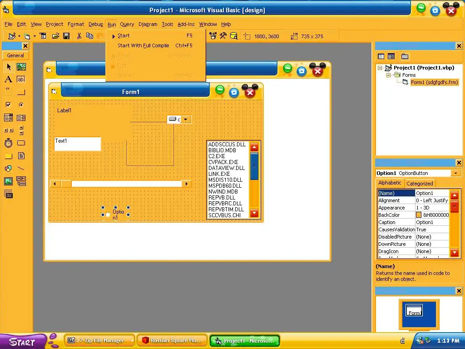Select the Caption property row

pyautogui.click(x=413, y=222)
